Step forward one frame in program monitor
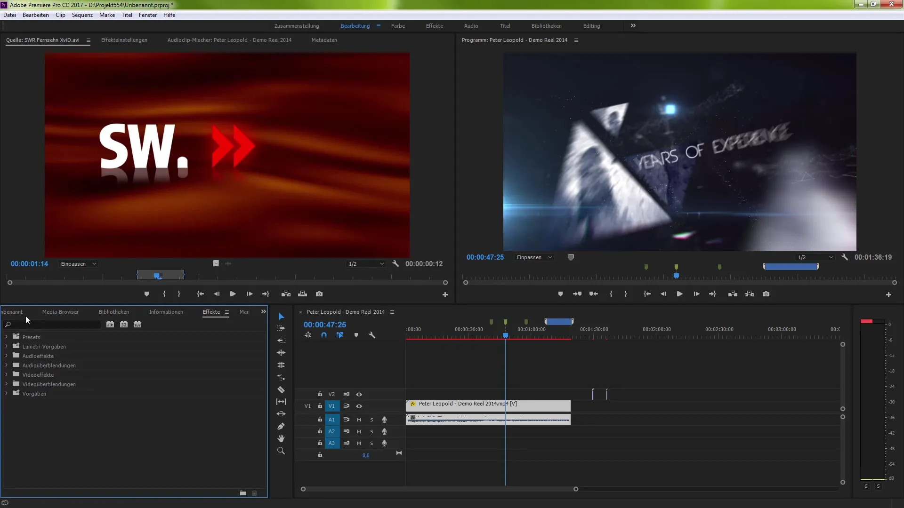 click(x=696, y=294)
